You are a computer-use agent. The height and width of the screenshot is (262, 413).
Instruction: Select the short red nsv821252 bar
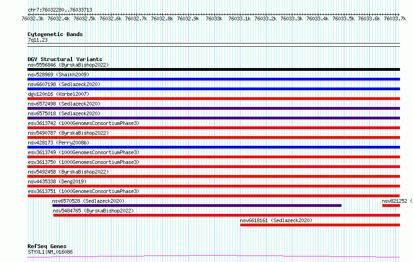click(x=391, y=206)
